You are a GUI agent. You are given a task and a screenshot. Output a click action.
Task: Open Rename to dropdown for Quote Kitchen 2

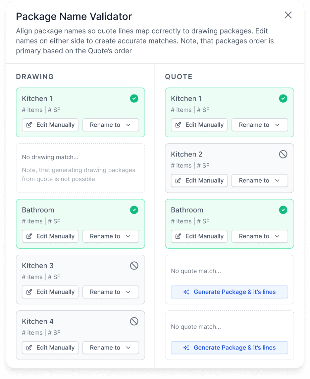point(260,181)
